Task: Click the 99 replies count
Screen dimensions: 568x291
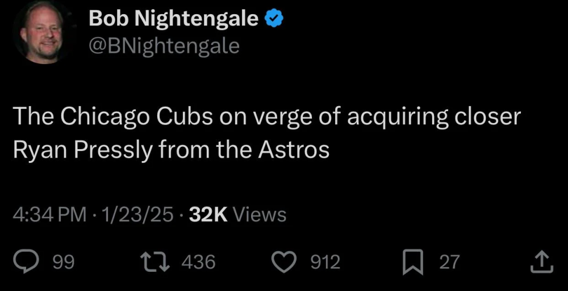Action: point(63,262)
